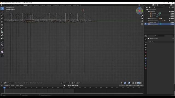Switch to the Shading workspace tab

coord(30,5)
